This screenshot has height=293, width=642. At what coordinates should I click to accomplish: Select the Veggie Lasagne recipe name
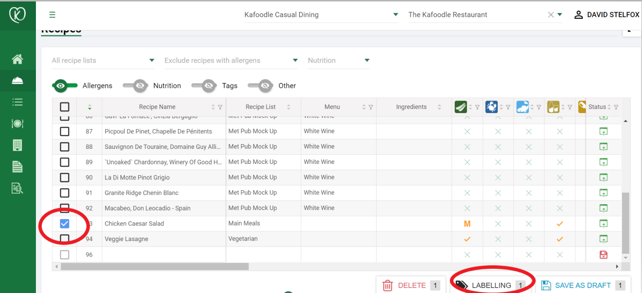coord(127,239)
